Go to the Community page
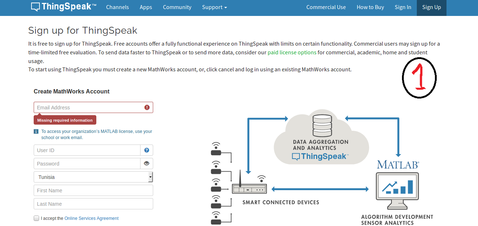 177,7
